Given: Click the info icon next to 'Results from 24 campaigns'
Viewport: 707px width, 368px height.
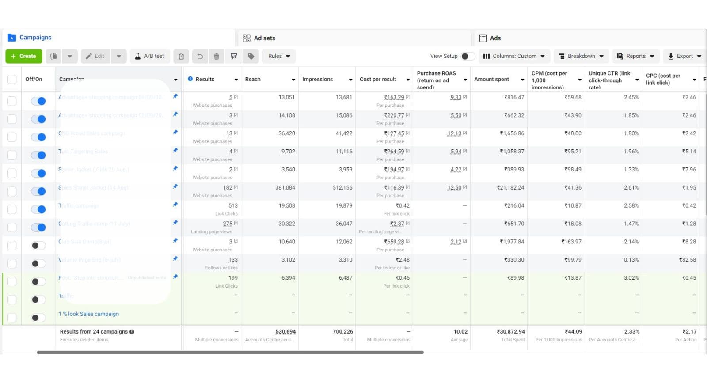Looking at the screenshot, I should click(132, 332).
